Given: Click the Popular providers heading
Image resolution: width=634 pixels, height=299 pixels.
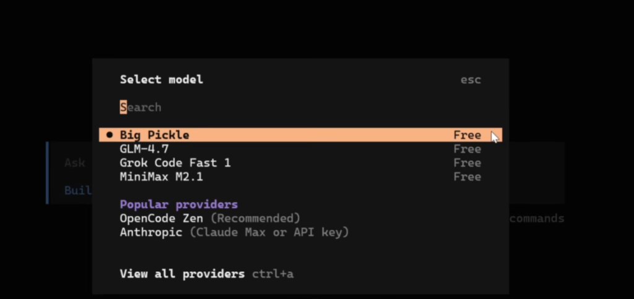Looking at the screenshot, I should [x=178, y=204].
